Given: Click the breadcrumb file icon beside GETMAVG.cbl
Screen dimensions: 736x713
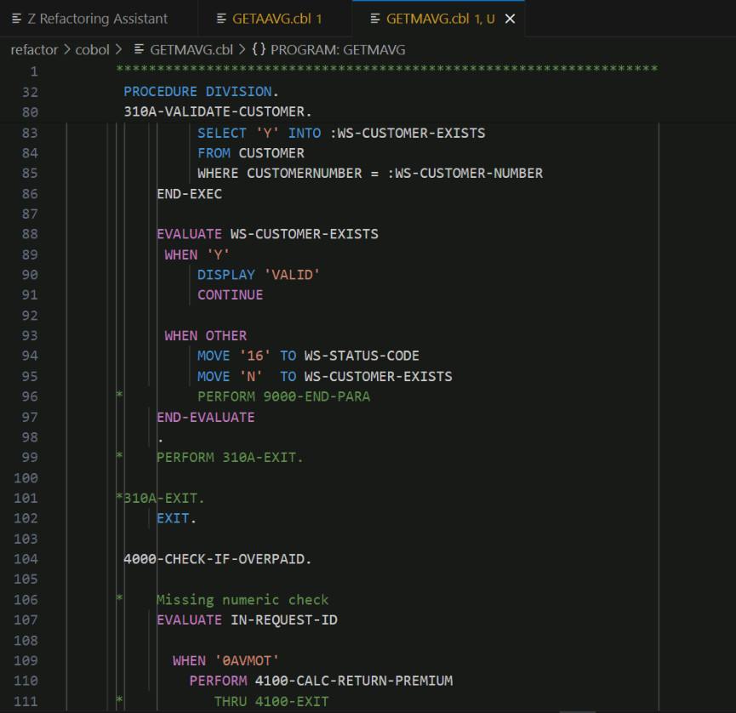Looking at the screenshot, I should [x=139, y=49].
